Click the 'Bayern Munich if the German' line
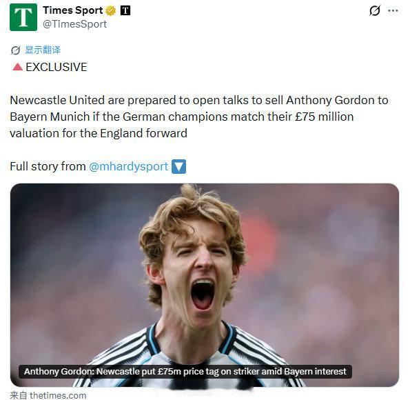410x400 pixels. point(182,117)
